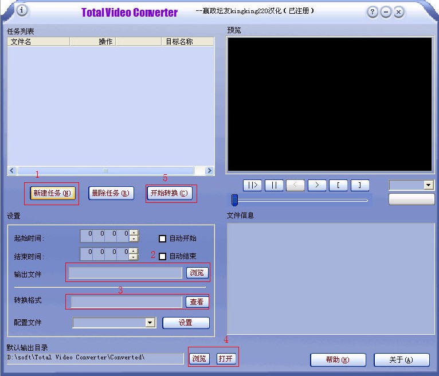Decrease the 结束时间 value with down arrow
The width and height of the screenshot is (439, 376).
click(x=134, y=257)
